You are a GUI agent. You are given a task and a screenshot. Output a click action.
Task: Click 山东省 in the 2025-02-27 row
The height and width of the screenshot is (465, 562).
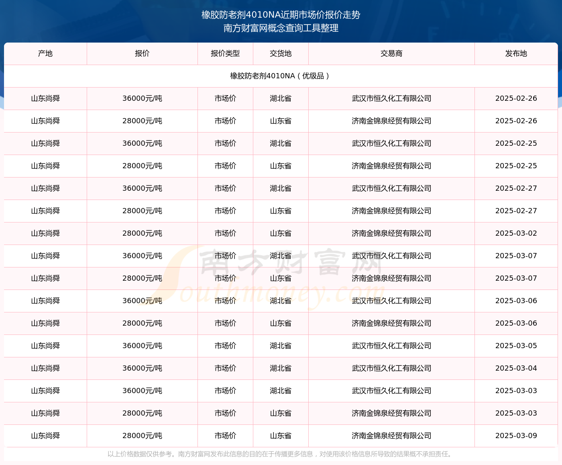281,211
